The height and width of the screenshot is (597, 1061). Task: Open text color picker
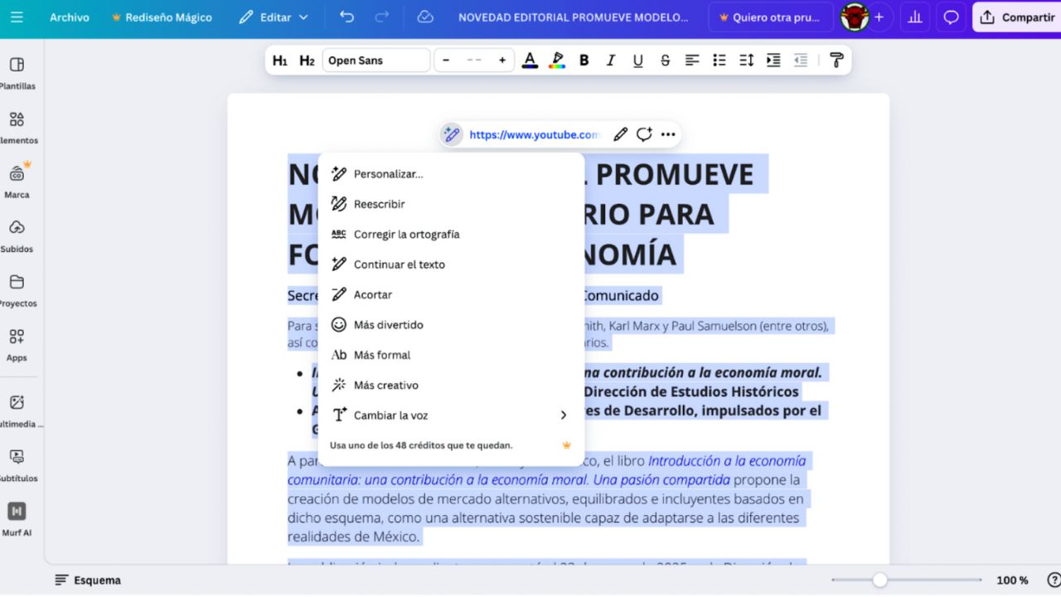click(530, 61)
